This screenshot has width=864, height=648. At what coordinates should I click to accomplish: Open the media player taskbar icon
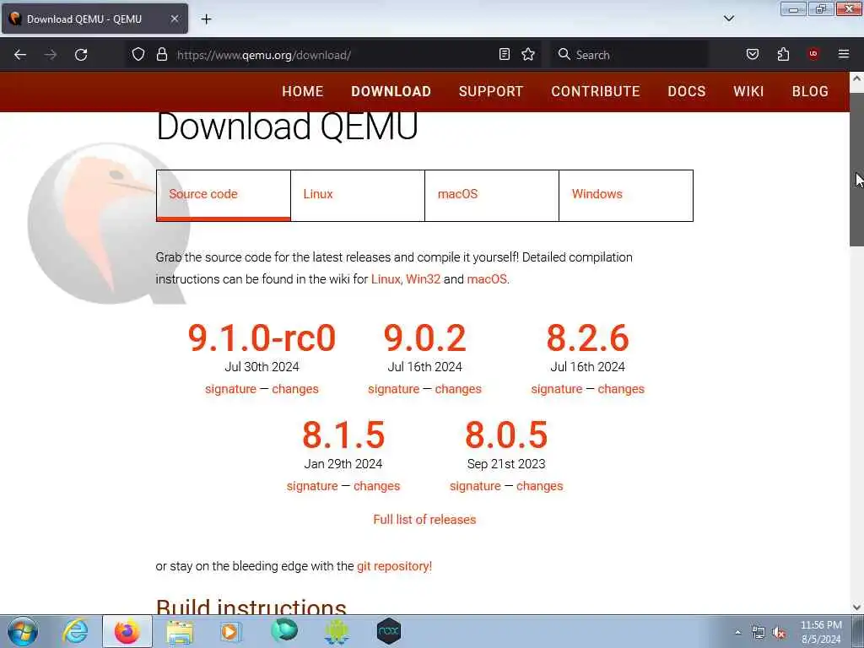(x=230, y=632)
